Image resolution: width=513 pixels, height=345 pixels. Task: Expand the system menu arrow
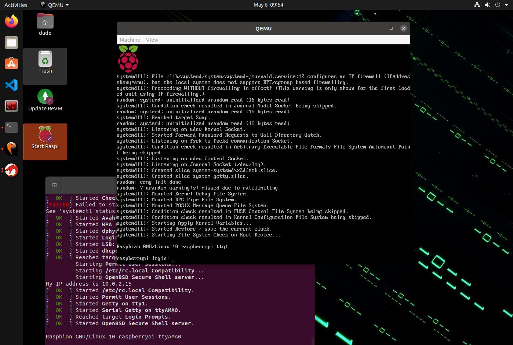(x=506, y=5)
